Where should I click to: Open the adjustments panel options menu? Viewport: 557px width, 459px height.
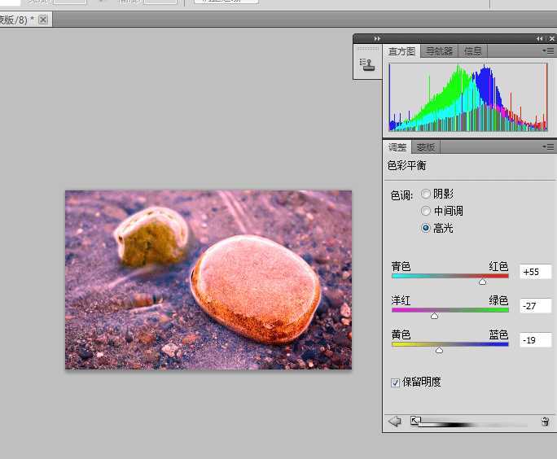(x=548, y=147)
